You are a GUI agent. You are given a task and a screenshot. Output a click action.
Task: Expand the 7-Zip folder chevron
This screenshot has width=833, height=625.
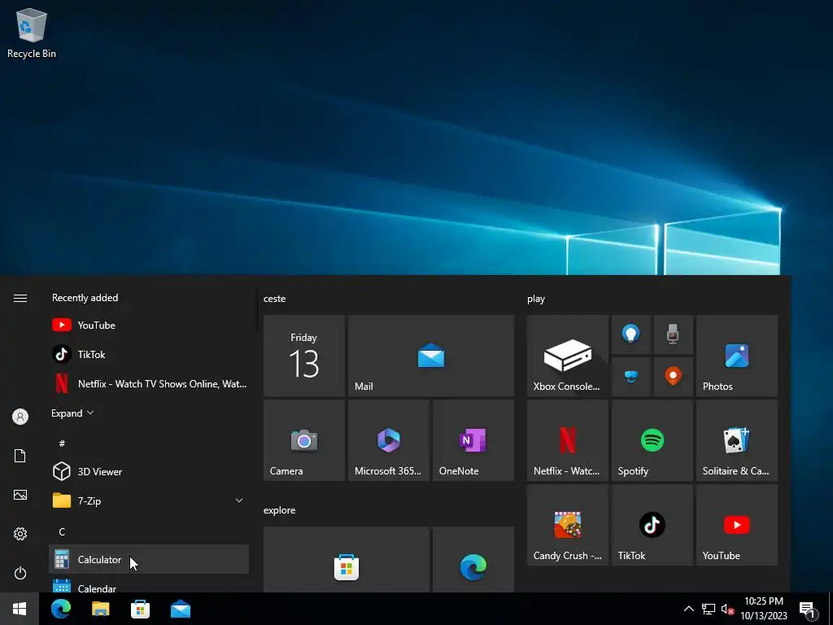239,500
